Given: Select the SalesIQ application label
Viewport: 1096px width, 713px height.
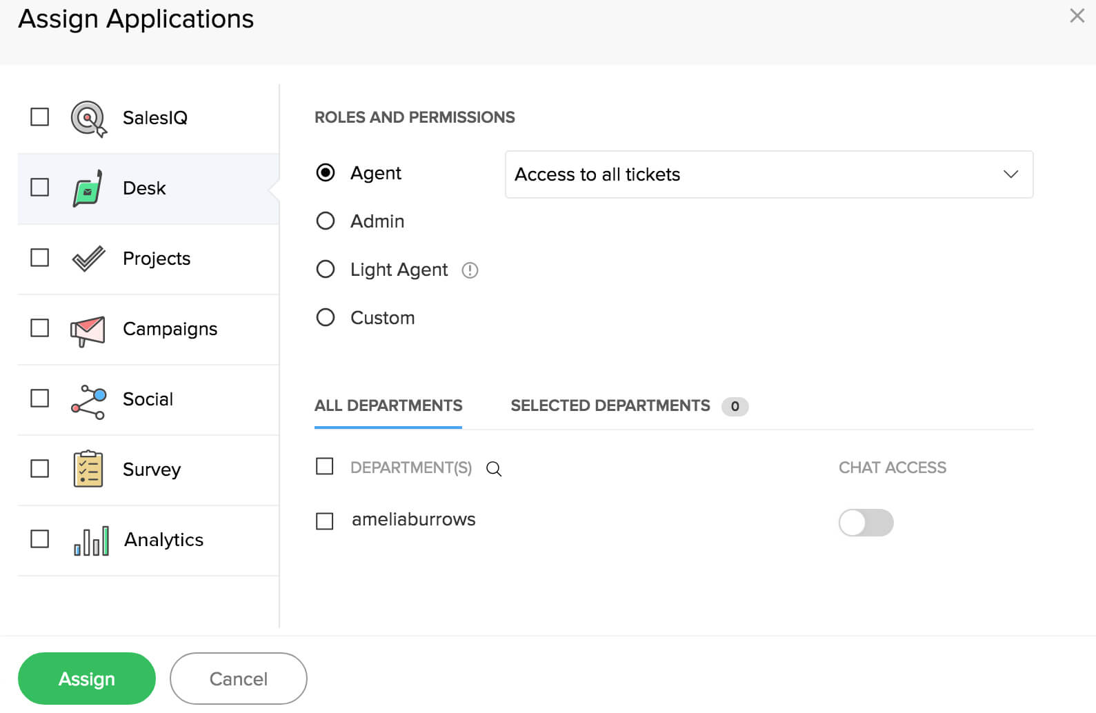Looking at the screenshot, I should [x=155, y=118].
